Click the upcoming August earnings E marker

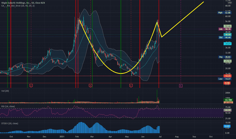point(181,86)
